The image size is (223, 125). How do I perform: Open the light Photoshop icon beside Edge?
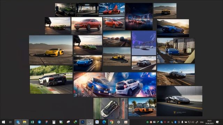coord(97,122)
